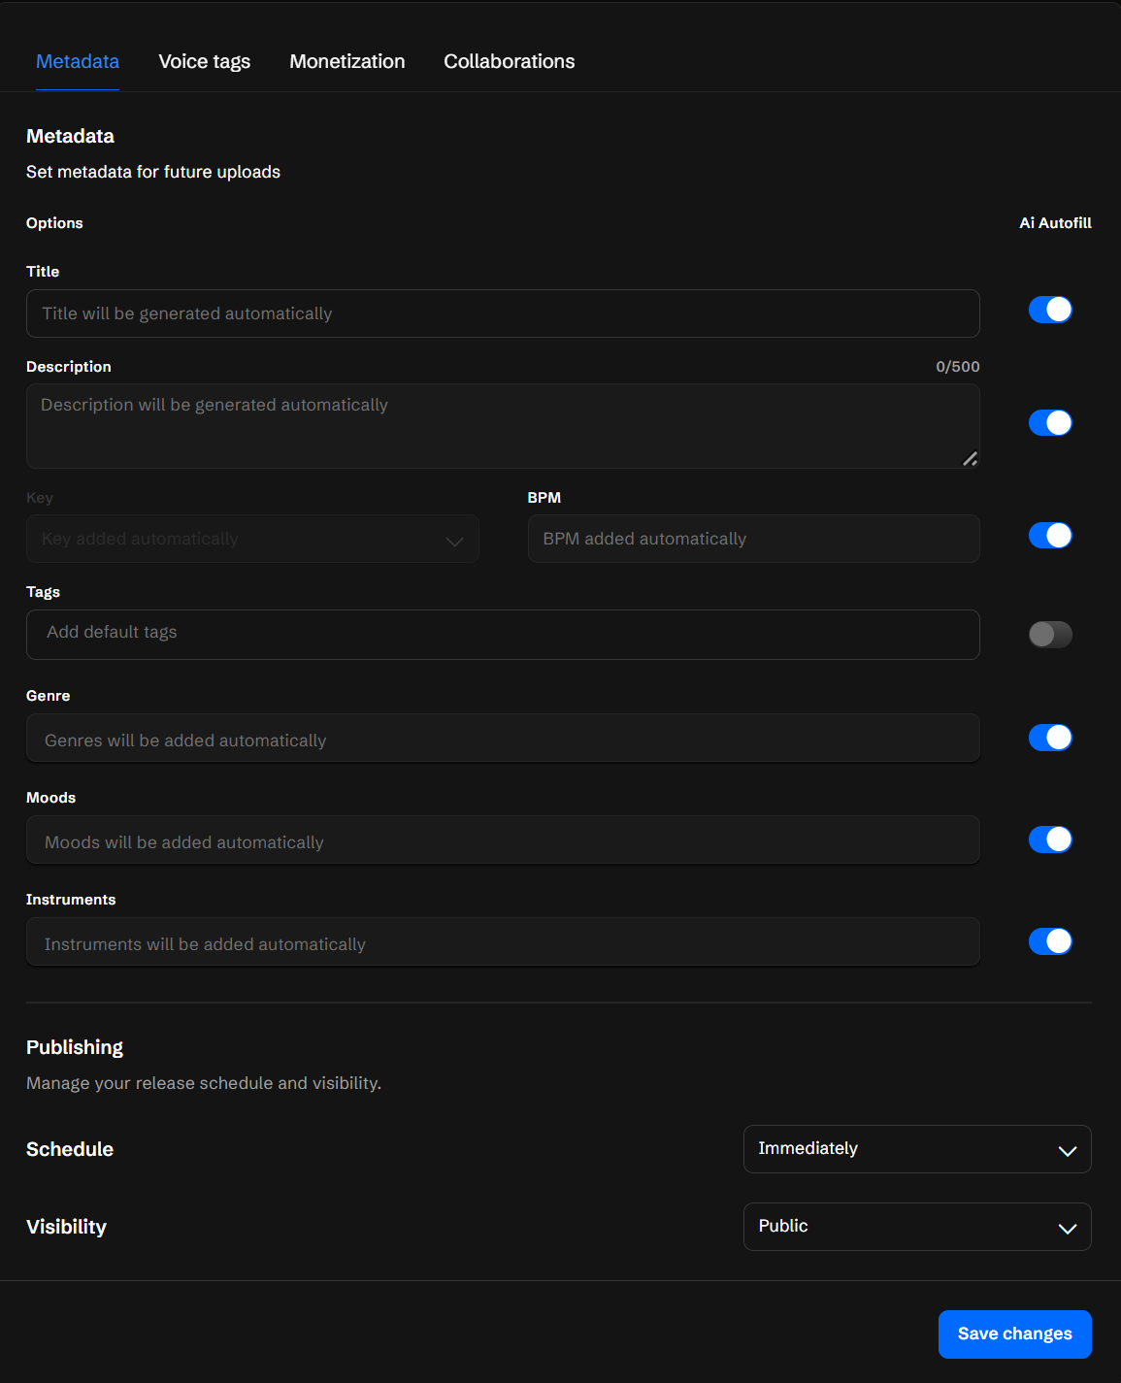Turn off Key and BPM autofill switch
The height and width of the screenshot is (1383, 1121).
click(1050, 536)
